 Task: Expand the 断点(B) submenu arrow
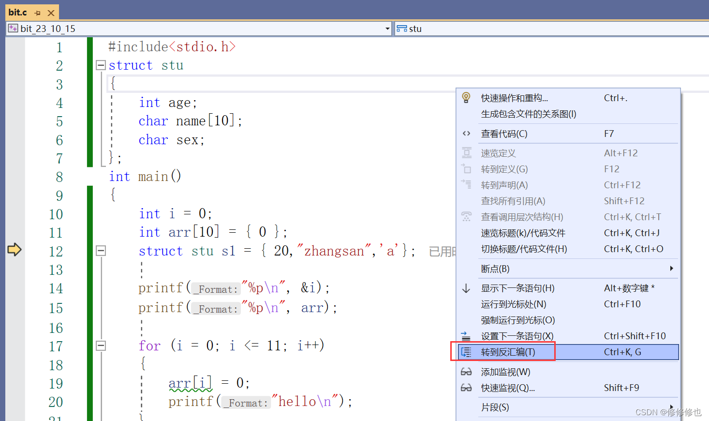pos(671,269)
